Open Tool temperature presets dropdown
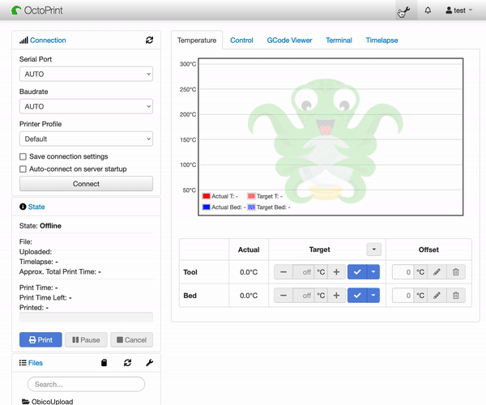 373,272
